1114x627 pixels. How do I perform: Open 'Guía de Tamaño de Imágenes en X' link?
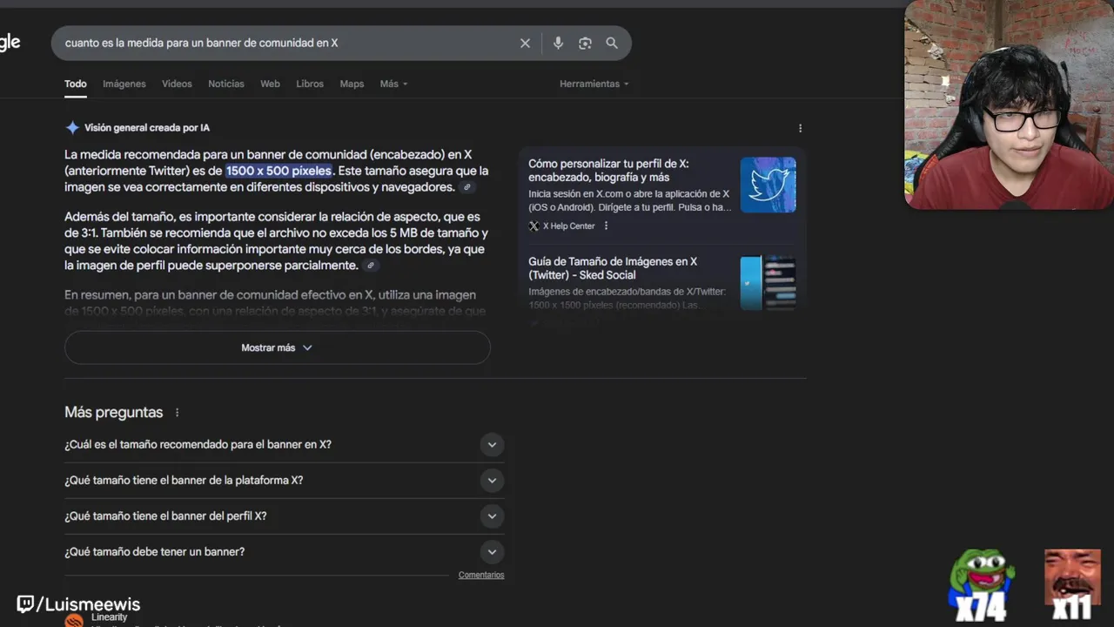coord(613,267)
